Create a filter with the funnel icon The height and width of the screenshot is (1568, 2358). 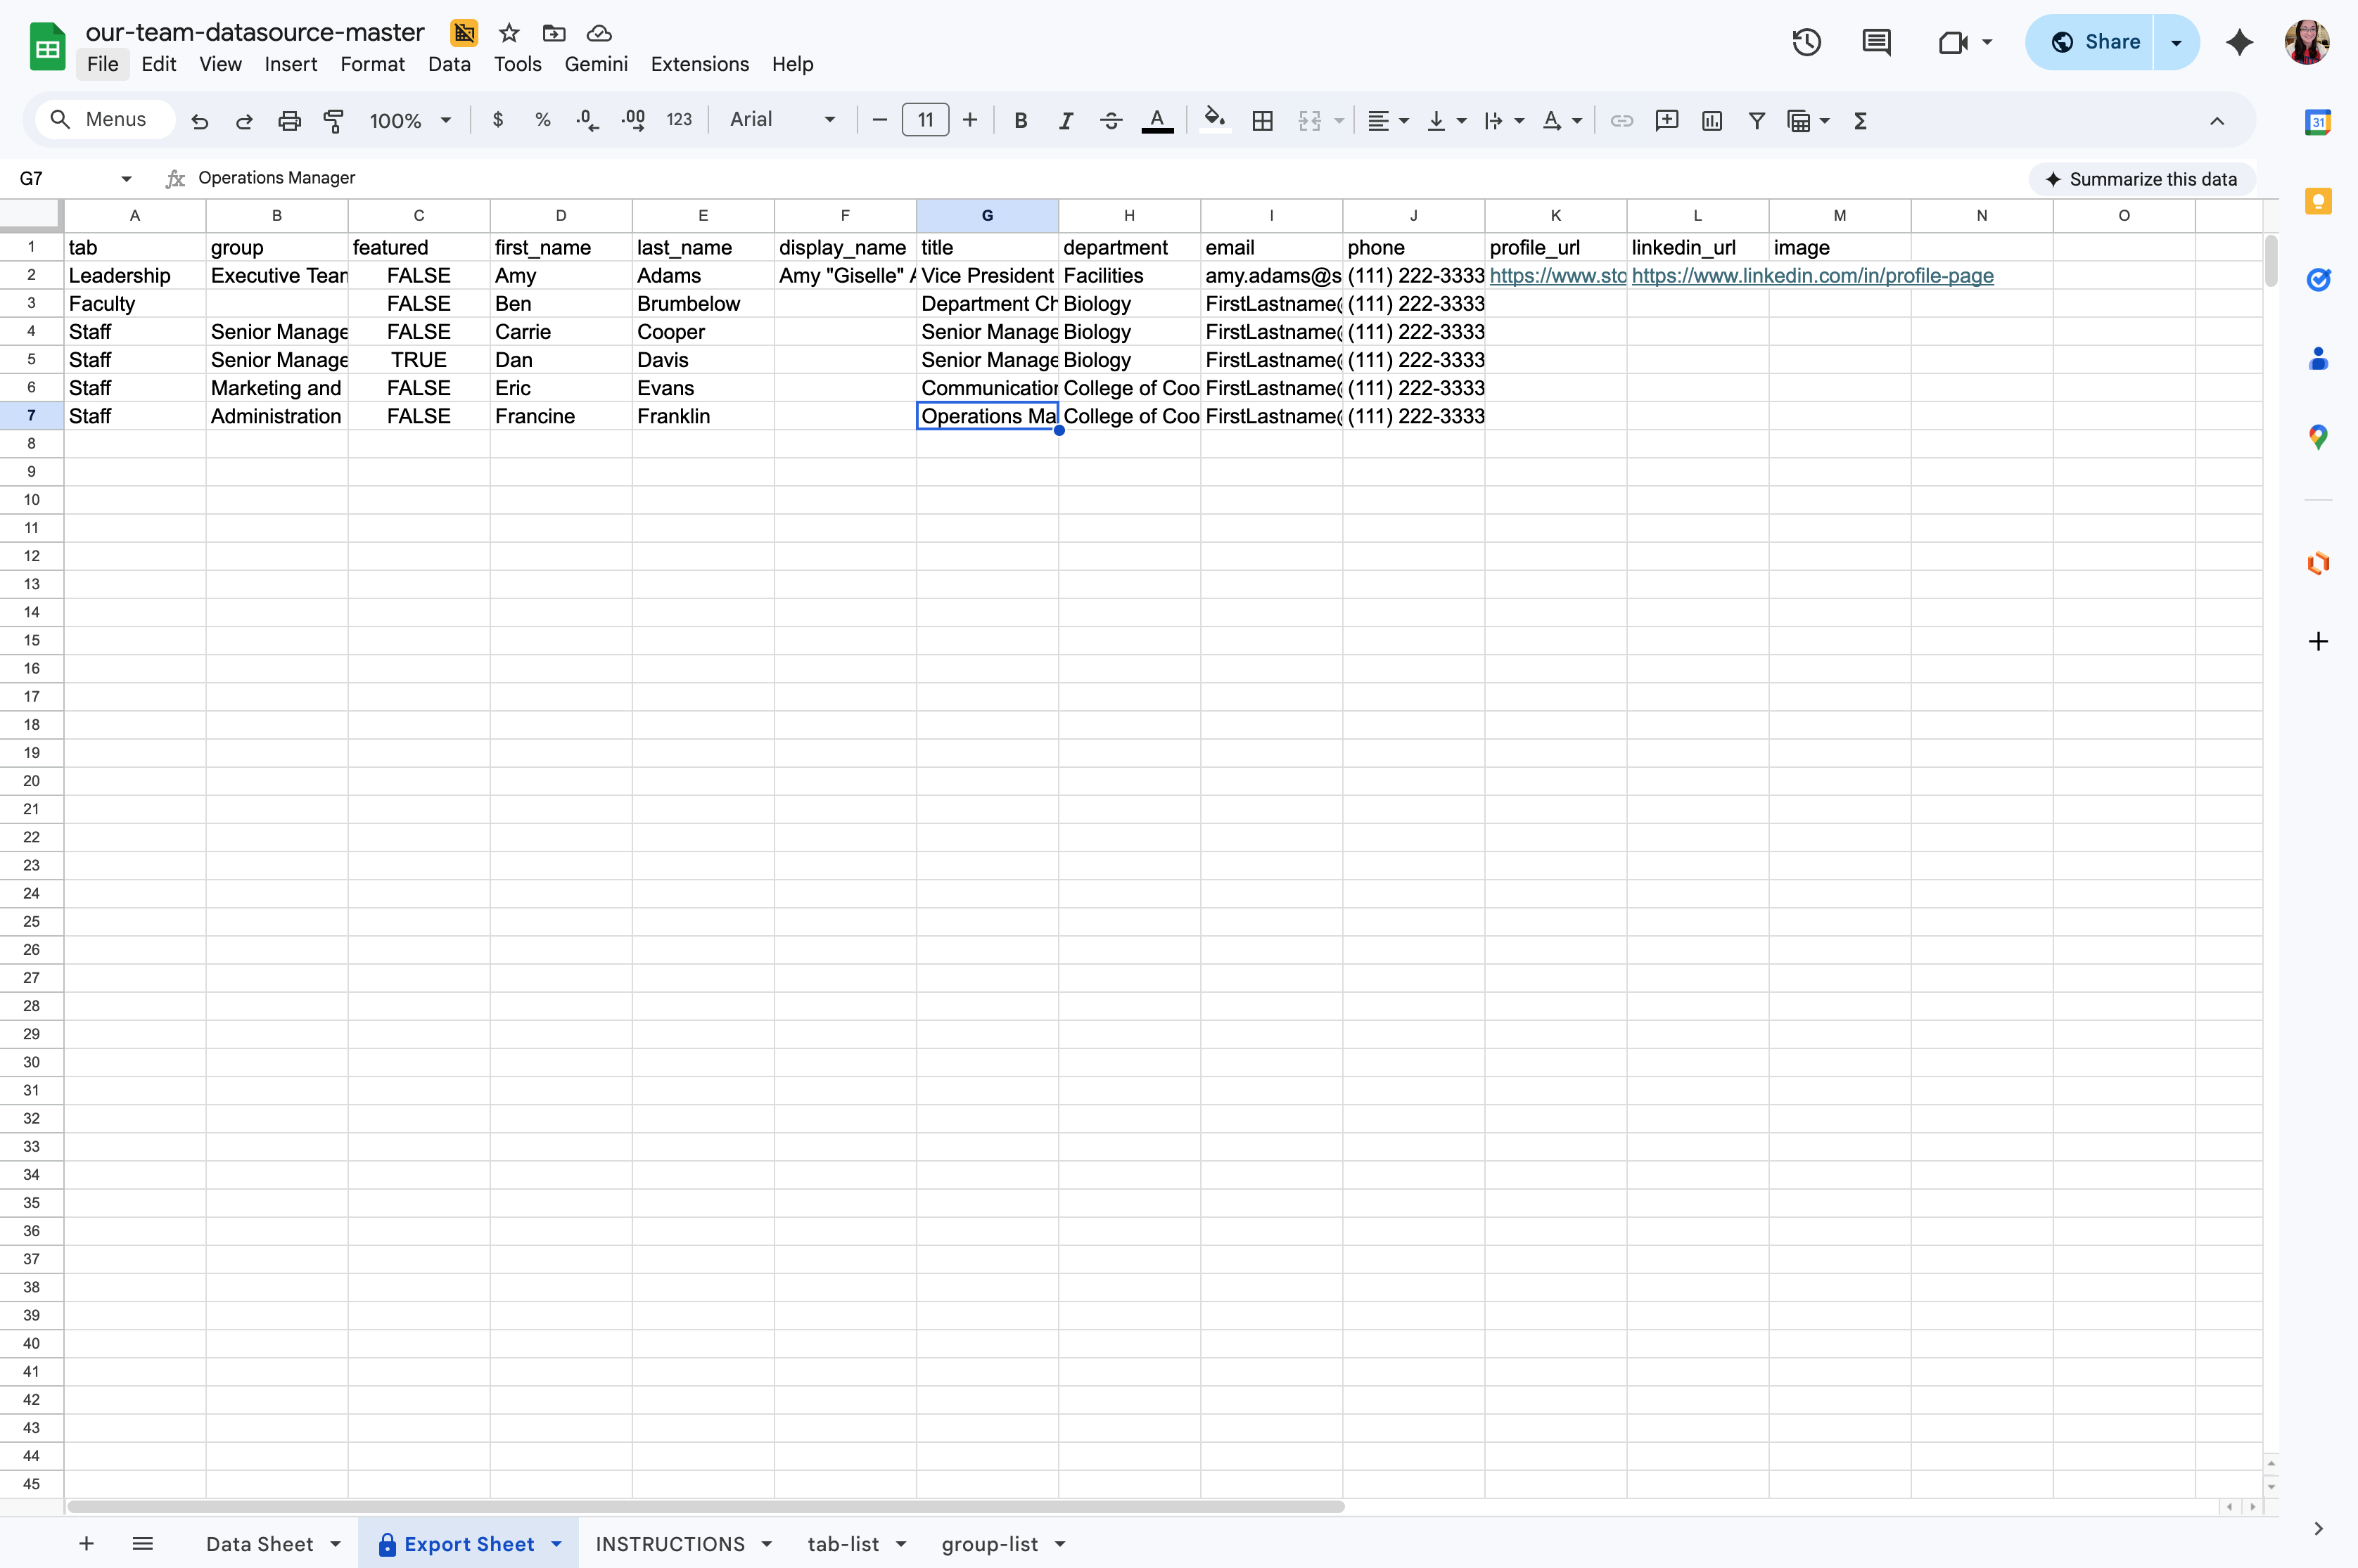click(1757, 121)
